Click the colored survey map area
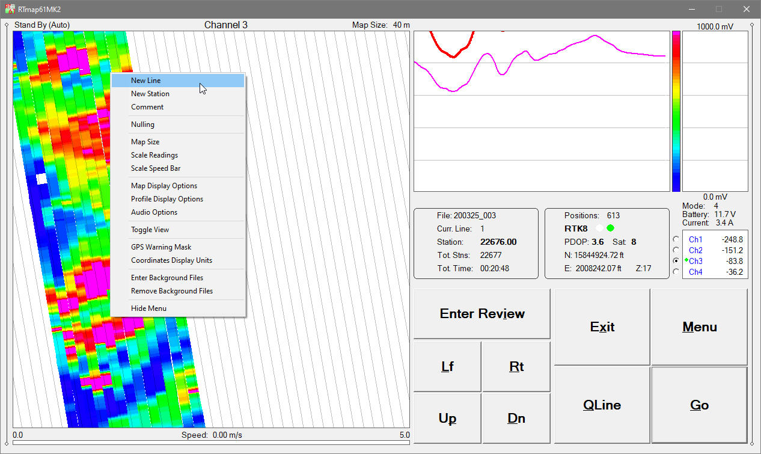This screenshot has width=761, height=454. 211,230
